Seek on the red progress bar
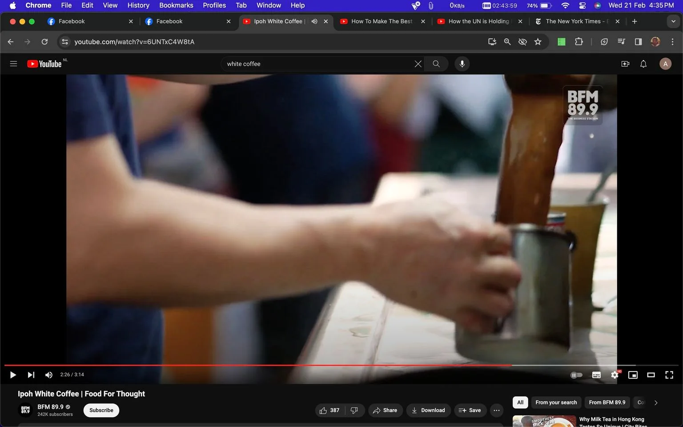 click(258, 365)
